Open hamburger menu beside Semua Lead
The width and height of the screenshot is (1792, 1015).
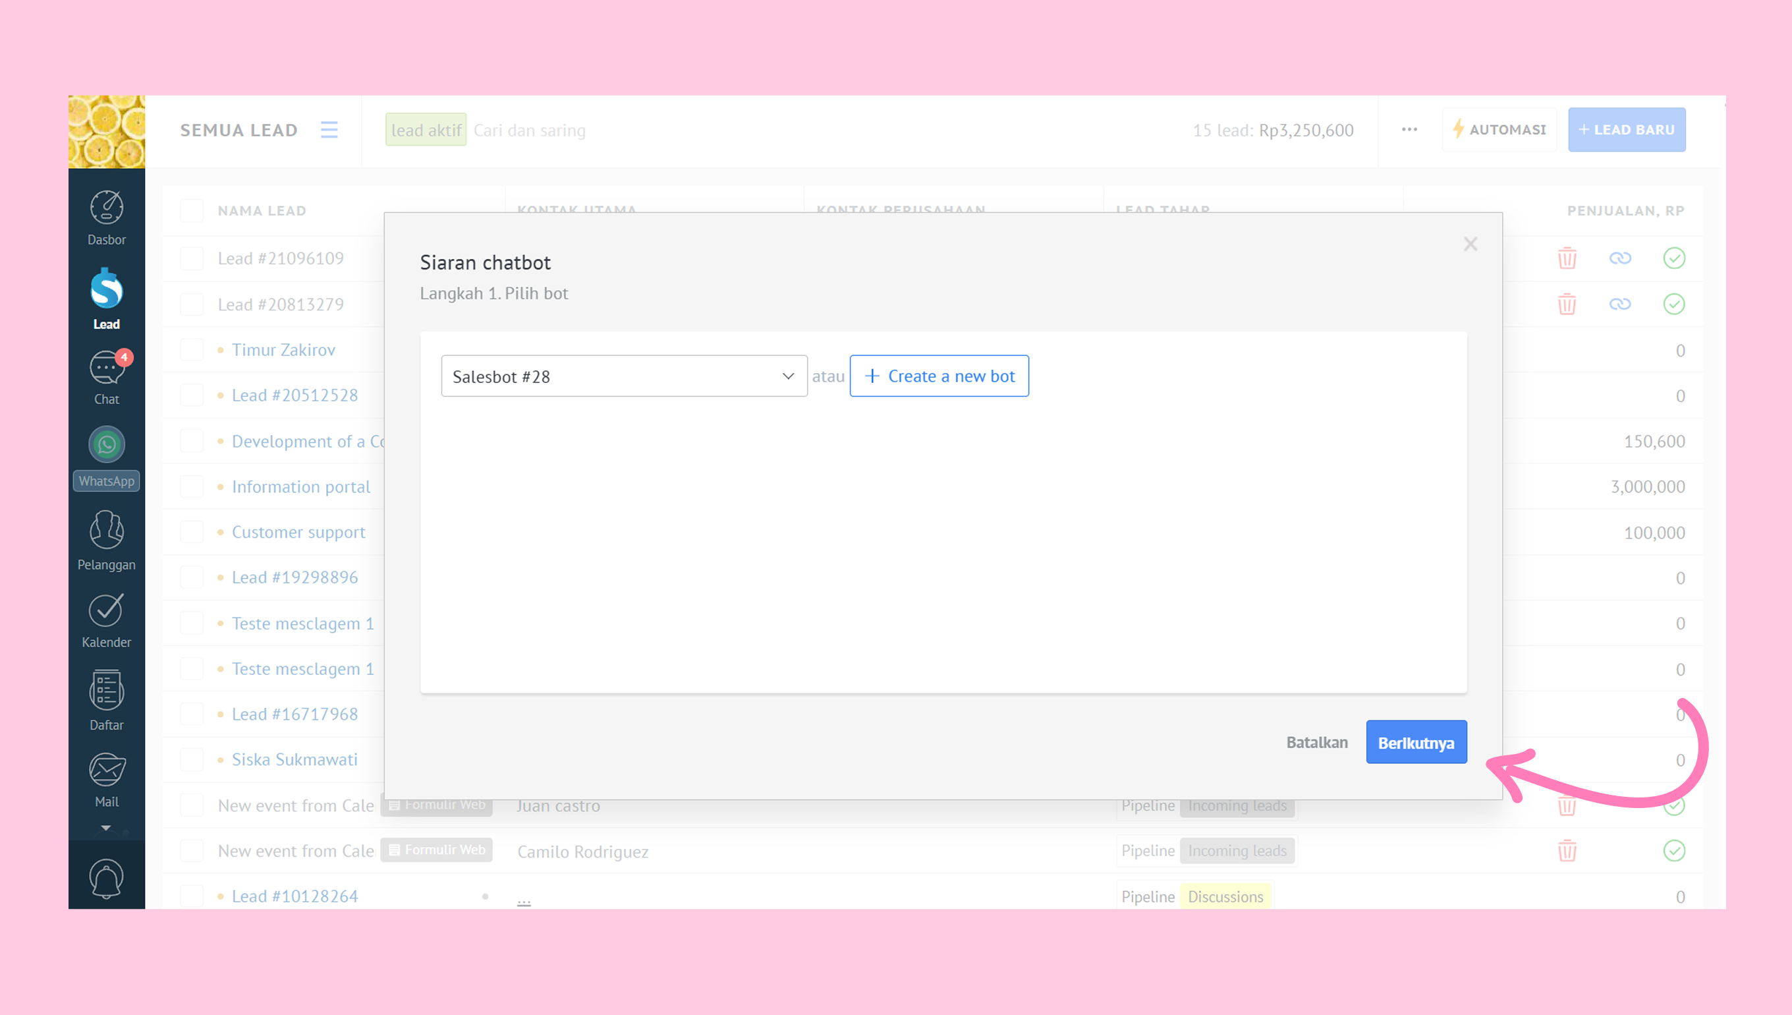(329, 130)
